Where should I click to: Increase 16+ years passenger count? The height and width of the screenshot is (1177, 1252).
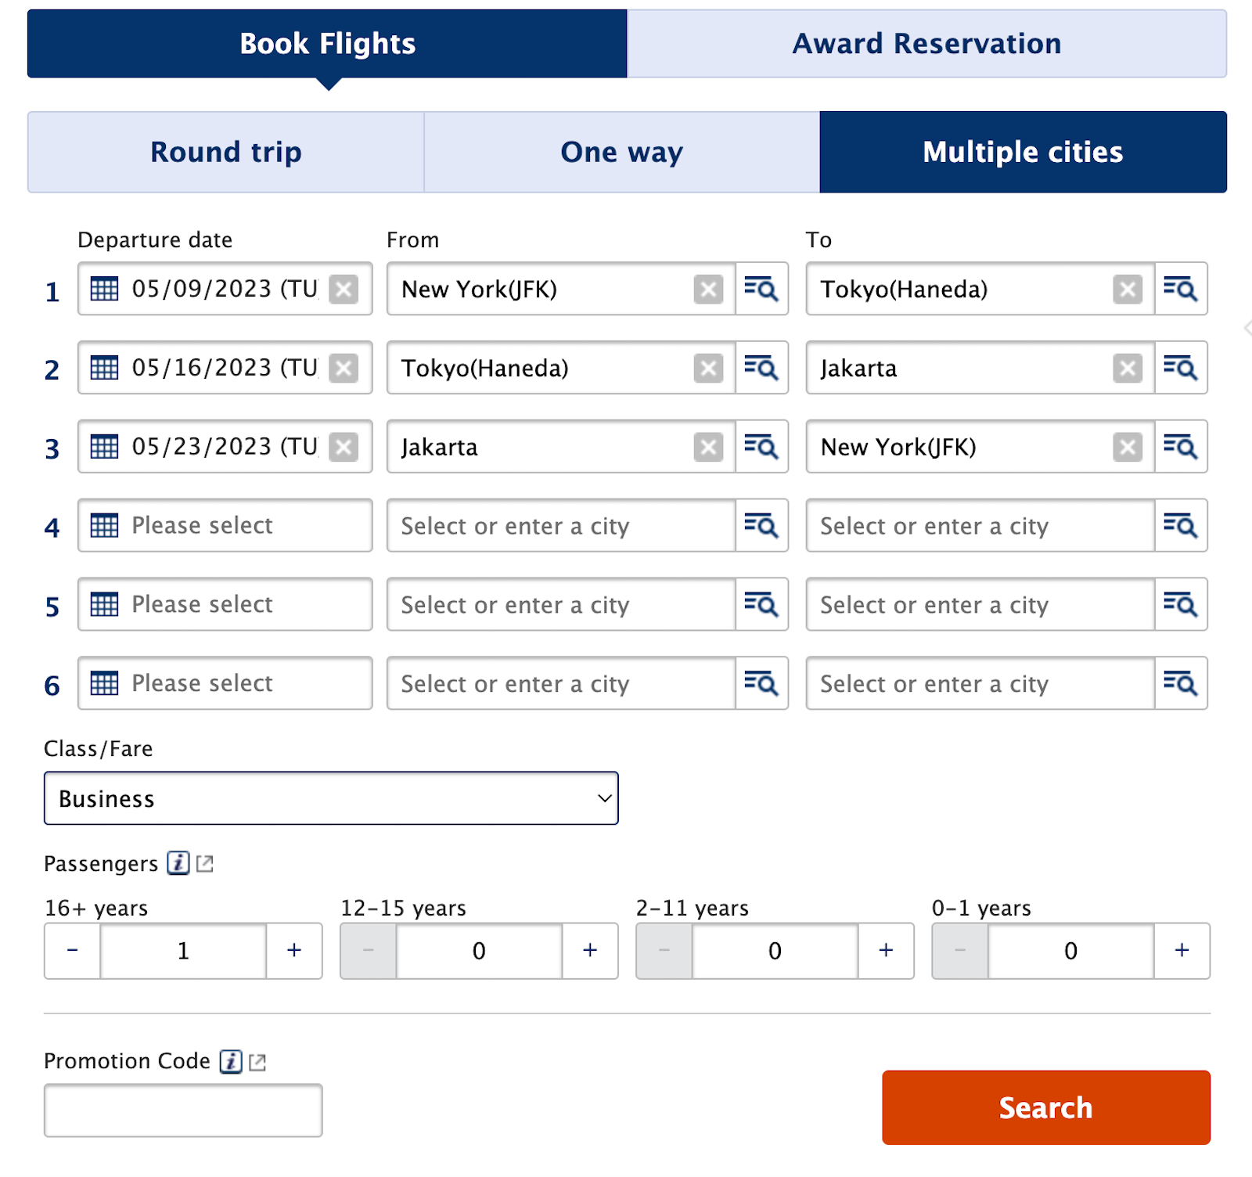[x=294, y=951]
